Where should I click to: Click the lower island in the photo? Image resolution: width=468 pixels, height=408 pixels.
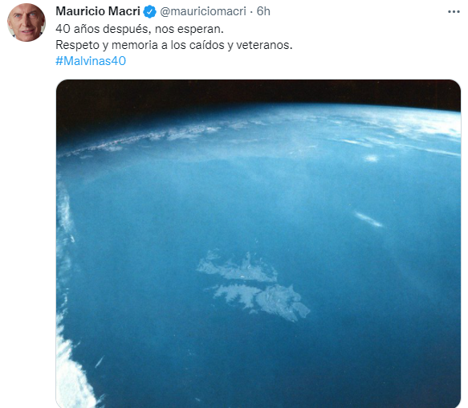pos(261,302)
